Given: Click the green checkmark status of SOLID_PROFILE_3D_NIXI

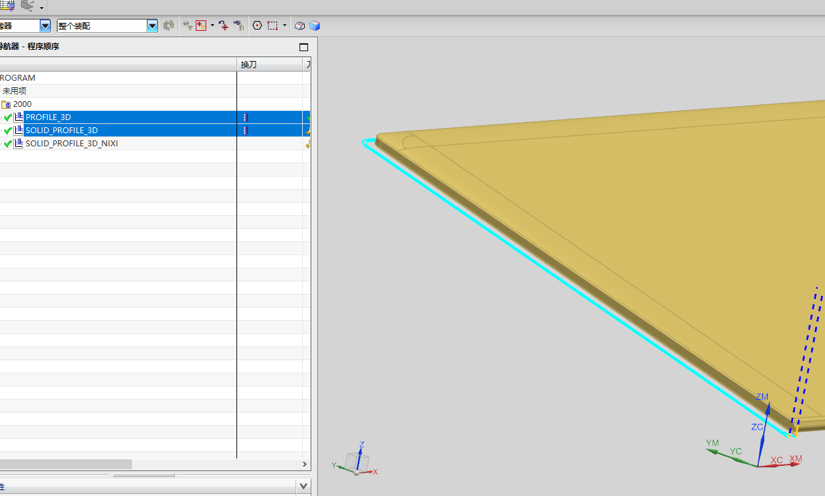Looking at the screenshot, I should (8, 143).
